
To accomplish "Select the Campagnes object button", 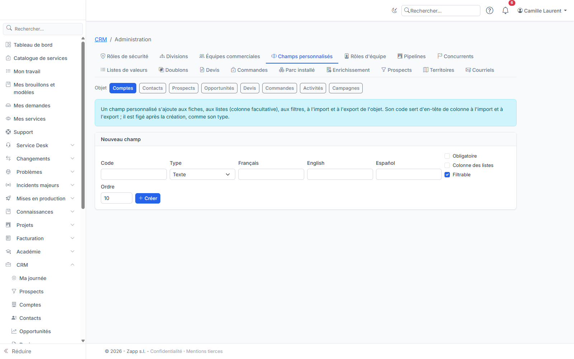I will 346,88.
